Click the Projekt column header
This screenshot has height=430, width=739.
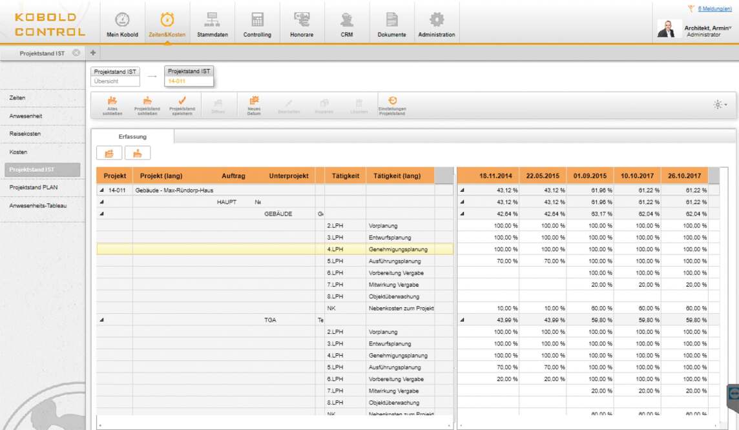(114, 176)
